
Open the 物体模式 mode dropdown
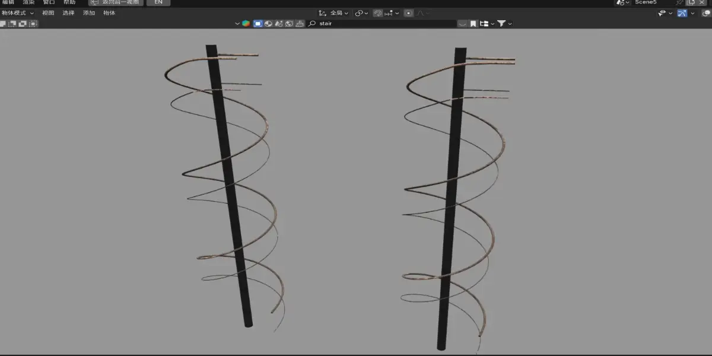[18, 13]
